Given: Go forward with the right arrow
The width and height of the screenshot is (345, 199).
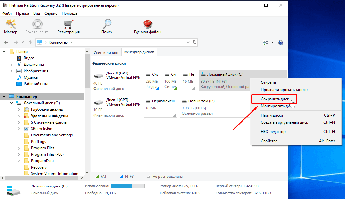Looking at the screenshot, I should (16, 42).
